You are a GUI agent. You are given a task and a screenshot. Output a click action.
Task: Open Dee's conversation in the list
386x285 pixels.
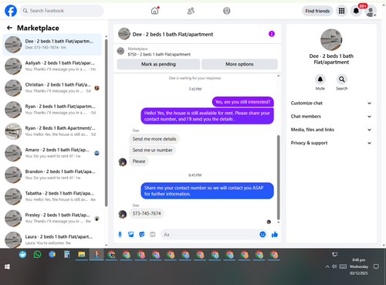[x=52, y=45]
